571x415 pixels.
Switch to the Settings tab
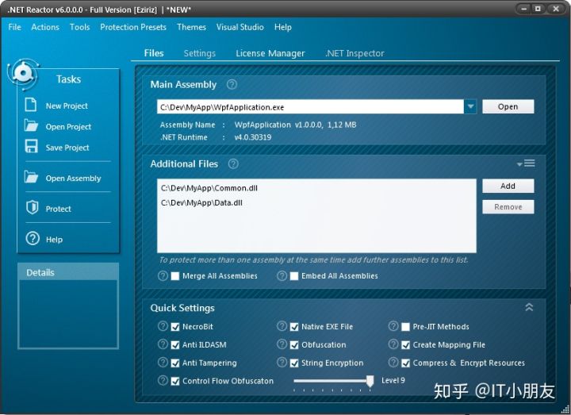click(200, 53)
